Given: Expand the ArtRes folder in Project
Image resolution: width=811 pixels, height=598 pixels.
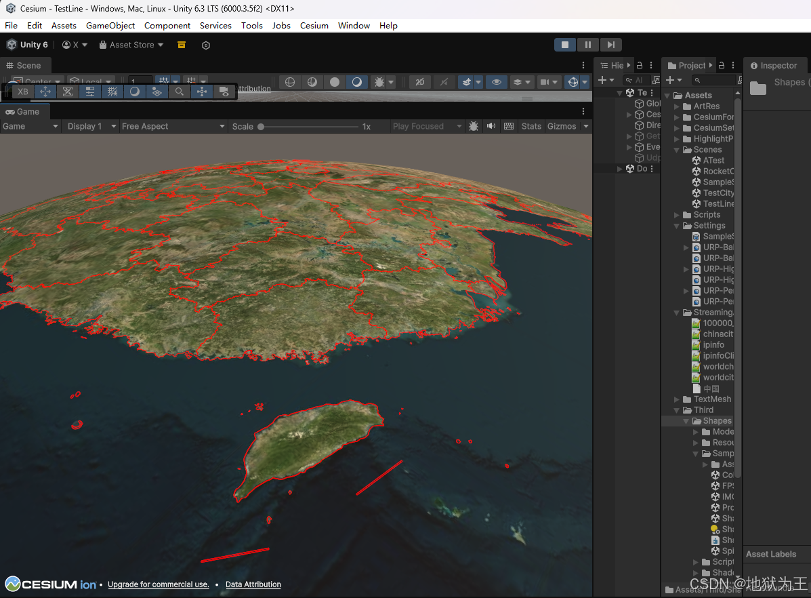Looking at the screenshot, I should [677, 106].
